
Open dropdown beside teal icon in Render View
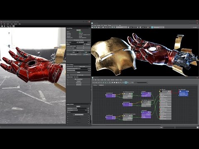point(159,27)
